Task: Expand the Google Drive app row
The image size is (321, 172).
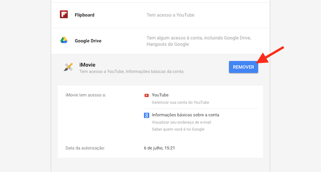Action: pyautogui.click(x=161, y=41)
